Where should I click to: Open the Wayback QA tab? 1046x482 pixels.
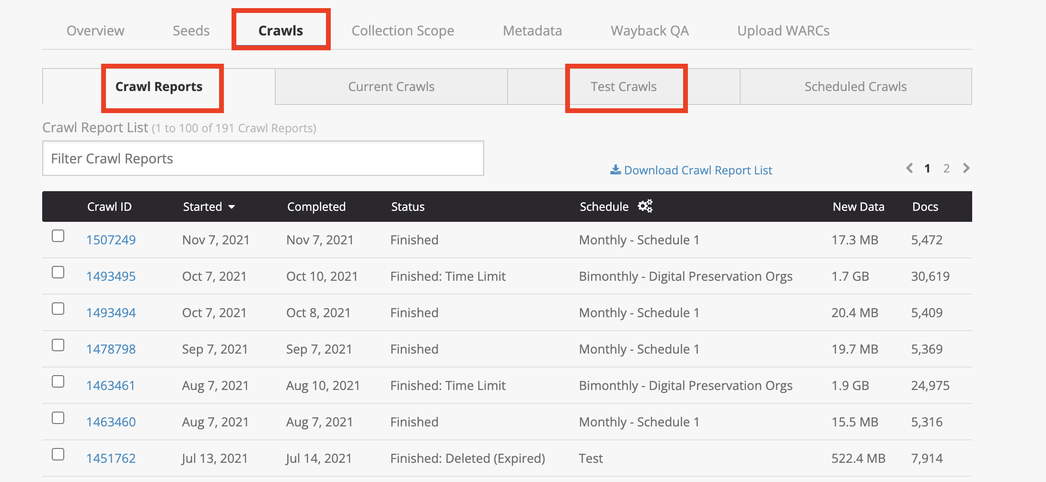pyautogui.click(x=650, y=31)
